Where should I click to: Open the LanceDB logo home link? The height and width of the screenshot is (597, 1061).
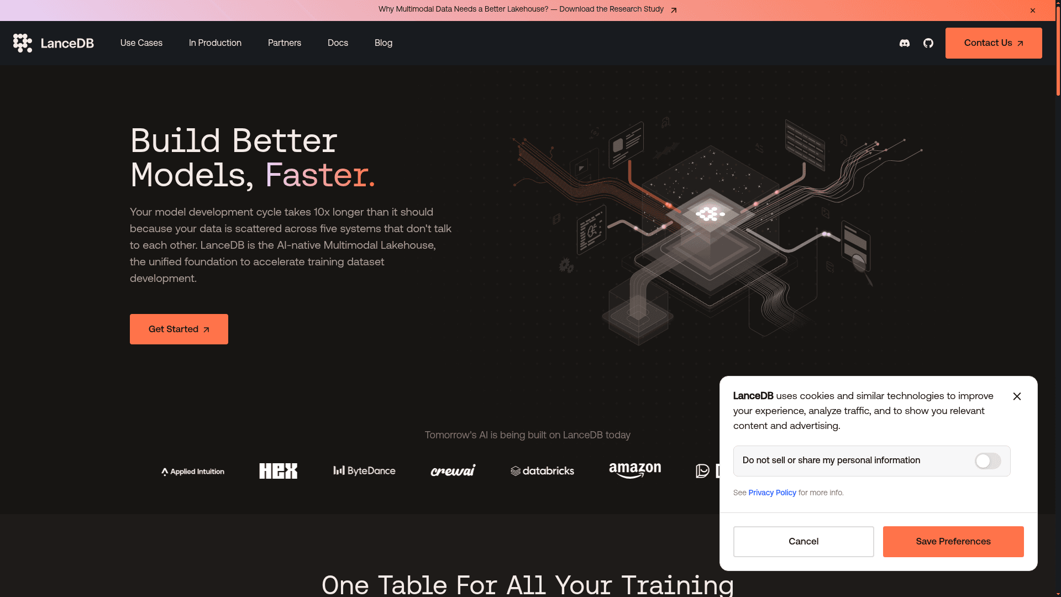coord(54,43)
